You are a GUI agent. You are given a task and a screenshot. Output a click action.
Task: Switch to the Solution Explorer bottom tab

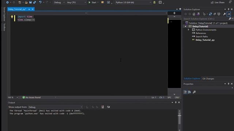point(192,79)
